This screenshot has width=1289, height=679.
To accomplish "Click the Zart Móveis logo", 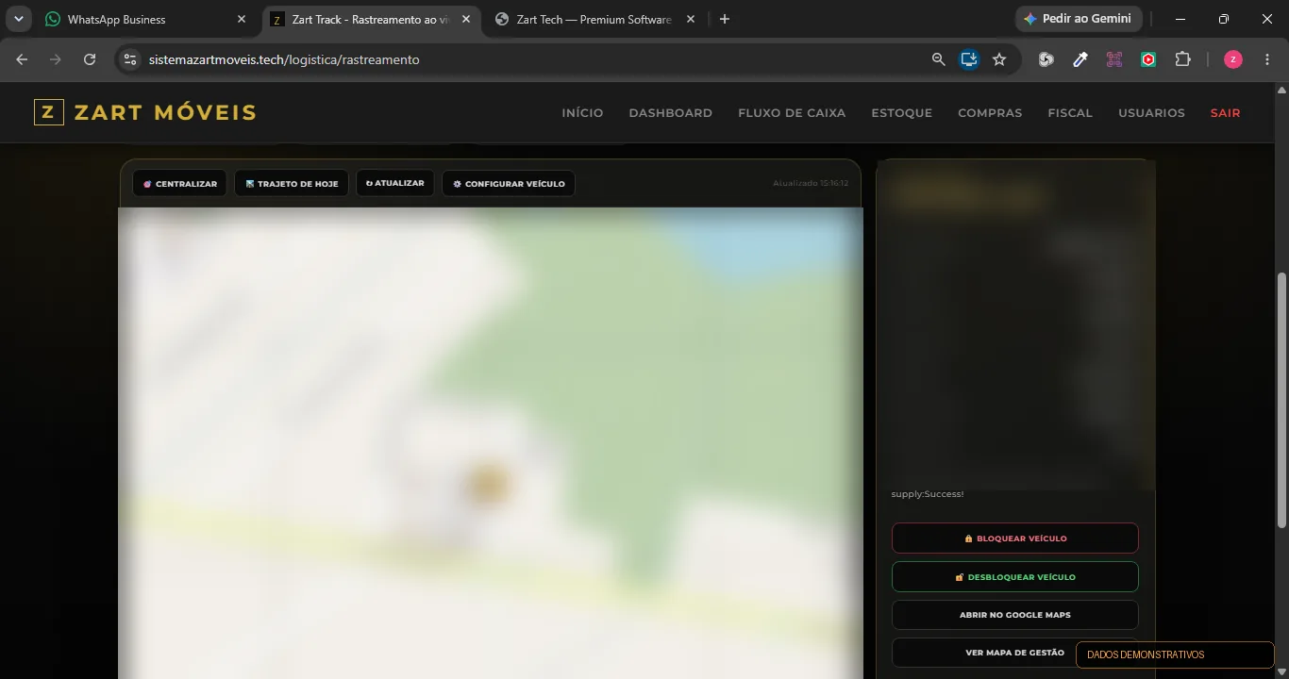I will 145,112.
